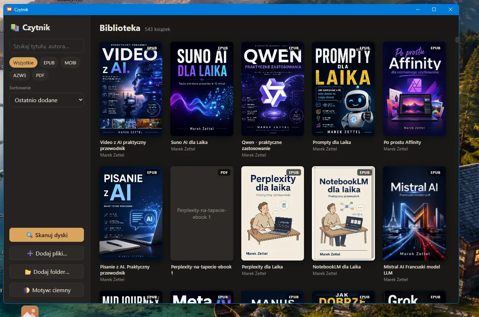479x317 pixels.
Task: Click the EPUB badge on the Video z AI cover
Action: pyautogui.click(x=152, y=48)
